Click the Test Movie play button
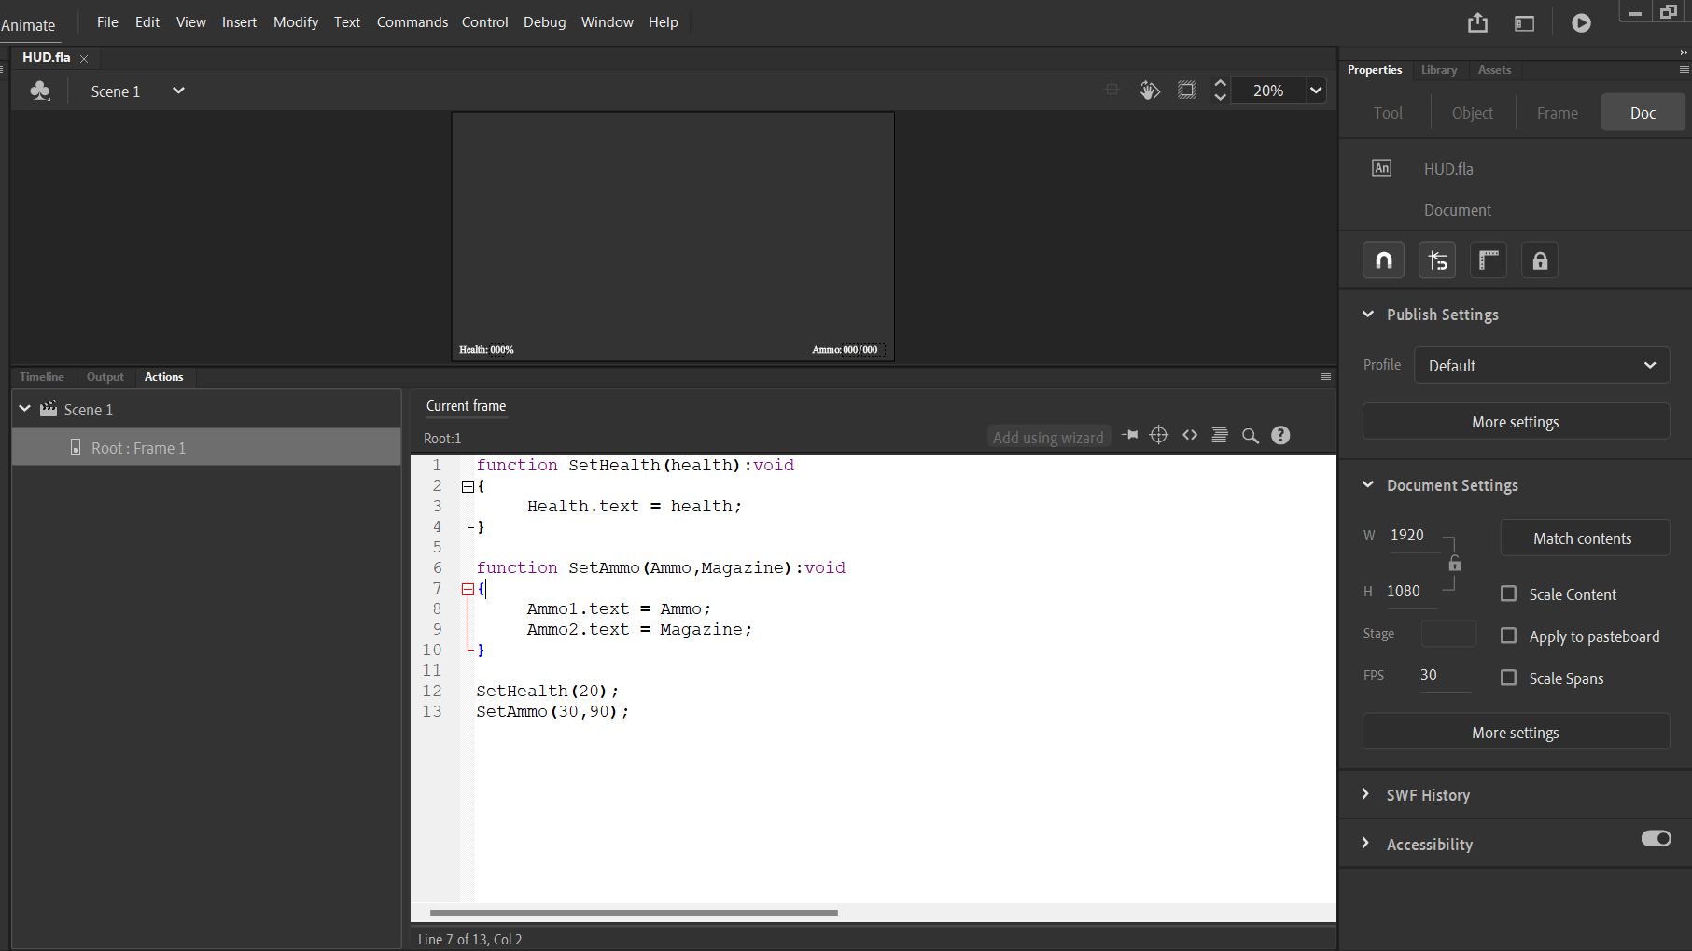This screenshot has width=1692, height=951. (x=1581, y=23)
